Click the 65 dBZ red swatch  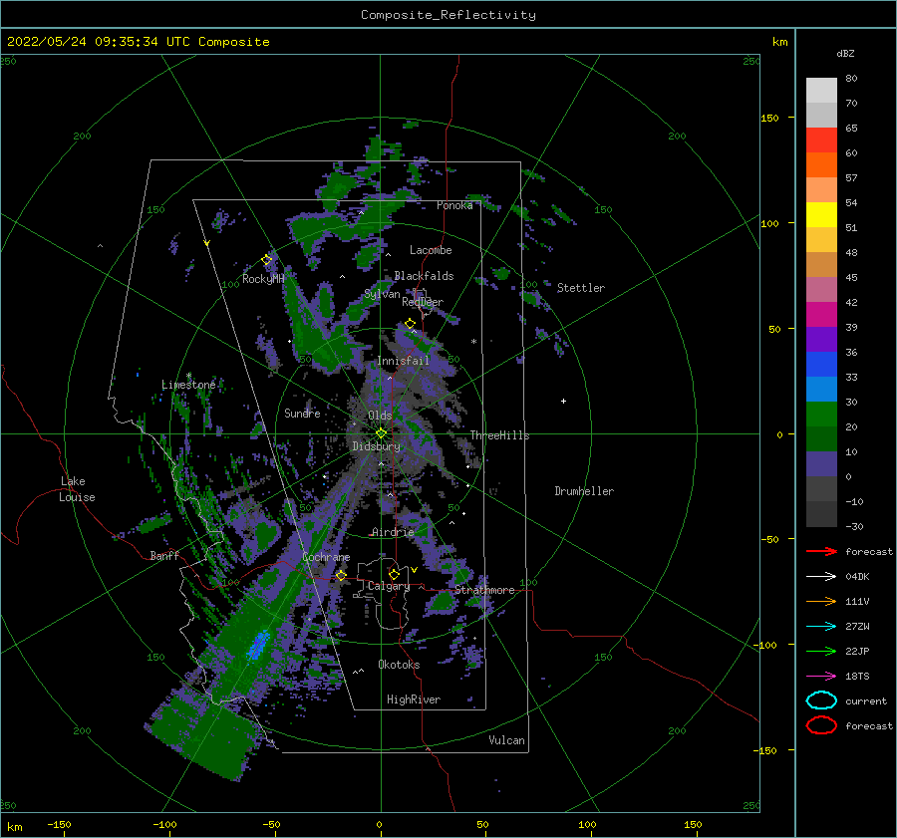tap(821, 140)
